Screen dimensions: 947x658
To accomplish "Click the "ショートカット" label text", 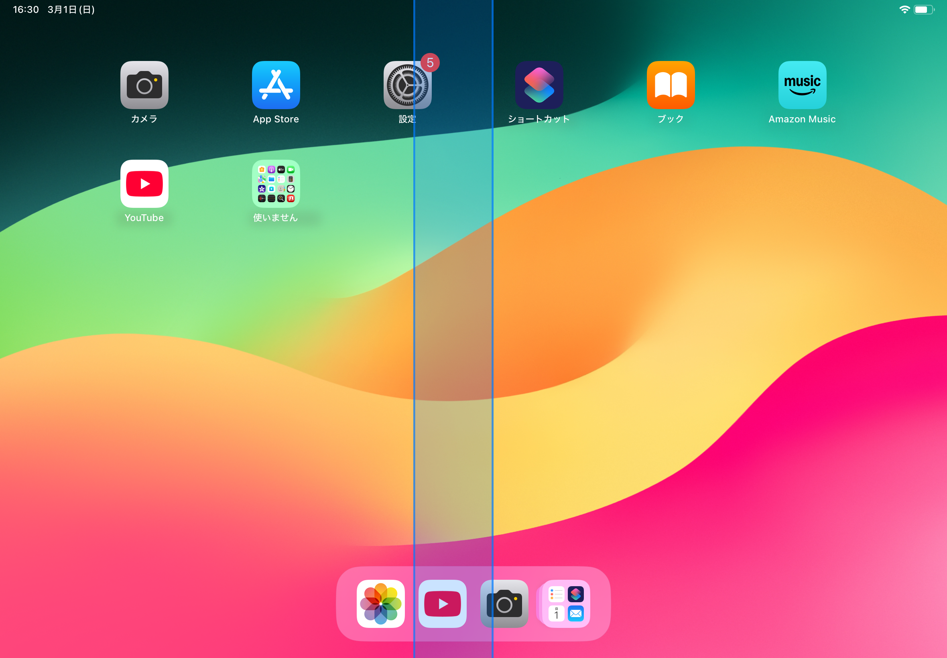I will (x=539, y=119).
